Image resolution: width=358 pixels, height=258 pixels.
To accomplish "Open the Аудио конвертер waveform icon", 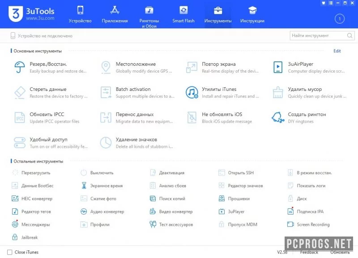I will (84, 211).
